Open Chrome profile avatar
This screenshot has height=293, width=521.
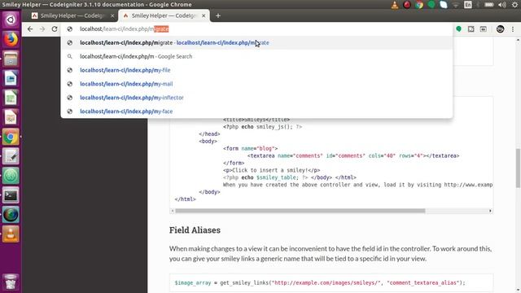500,29
